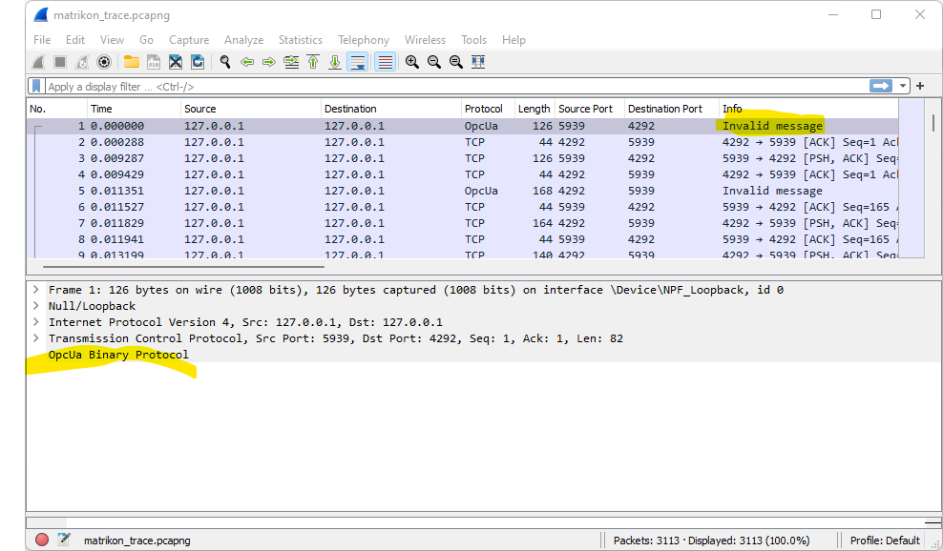Screen dimensions: 943x551
Task: Click the blue apply filter arrow button
Action: point(880,86)
